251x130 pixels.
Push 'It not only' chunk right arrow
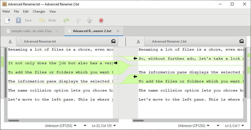point(116,63)
